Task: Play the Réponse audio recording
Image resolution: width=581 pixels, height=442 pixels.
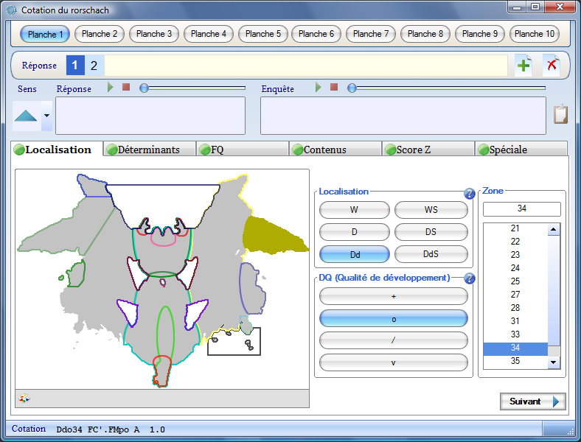Action: click(111, 88)
